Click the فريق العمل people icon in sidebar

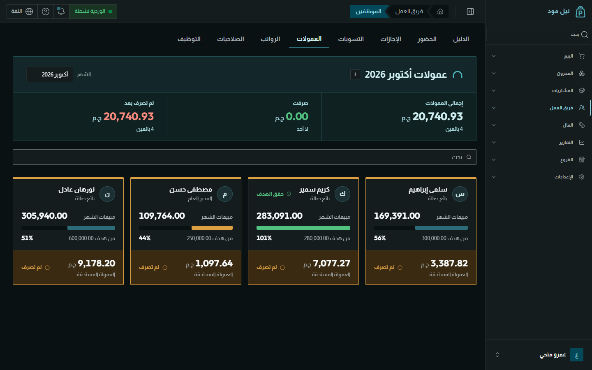(582, 108)
